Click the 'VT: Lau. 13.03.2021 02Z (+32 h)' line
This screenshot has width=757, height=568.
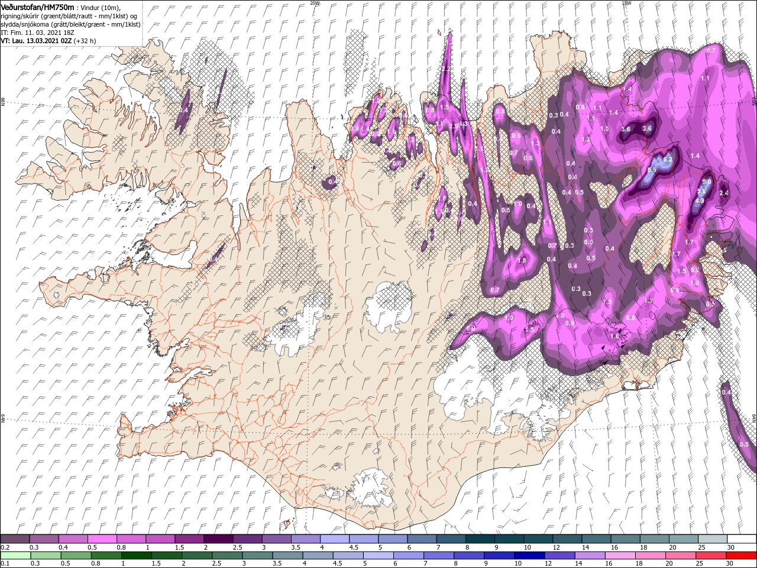(48, 41)
